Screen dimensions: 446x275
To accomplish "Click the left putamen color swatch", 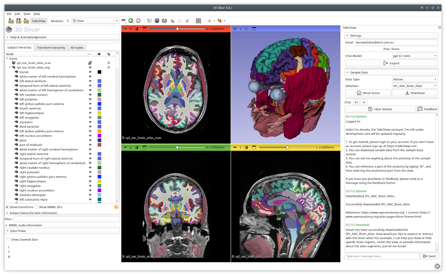I will coord(99,100).
